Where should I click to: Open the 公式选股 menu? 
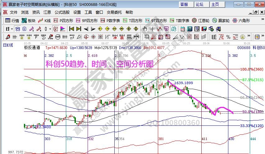pyautogui.click(x=62, y=12)
